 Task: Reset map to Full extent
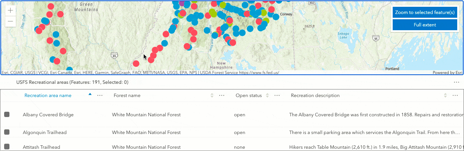(x=425, y=25)
